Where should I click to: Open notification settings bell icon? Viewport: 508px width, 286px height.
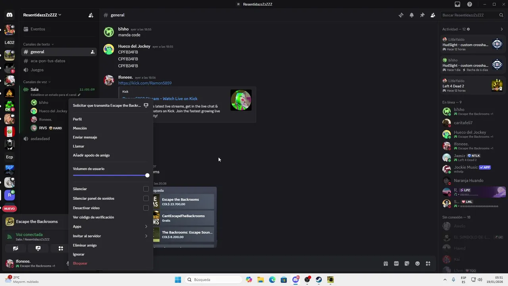pyautogui.click(x=412, y=15)
